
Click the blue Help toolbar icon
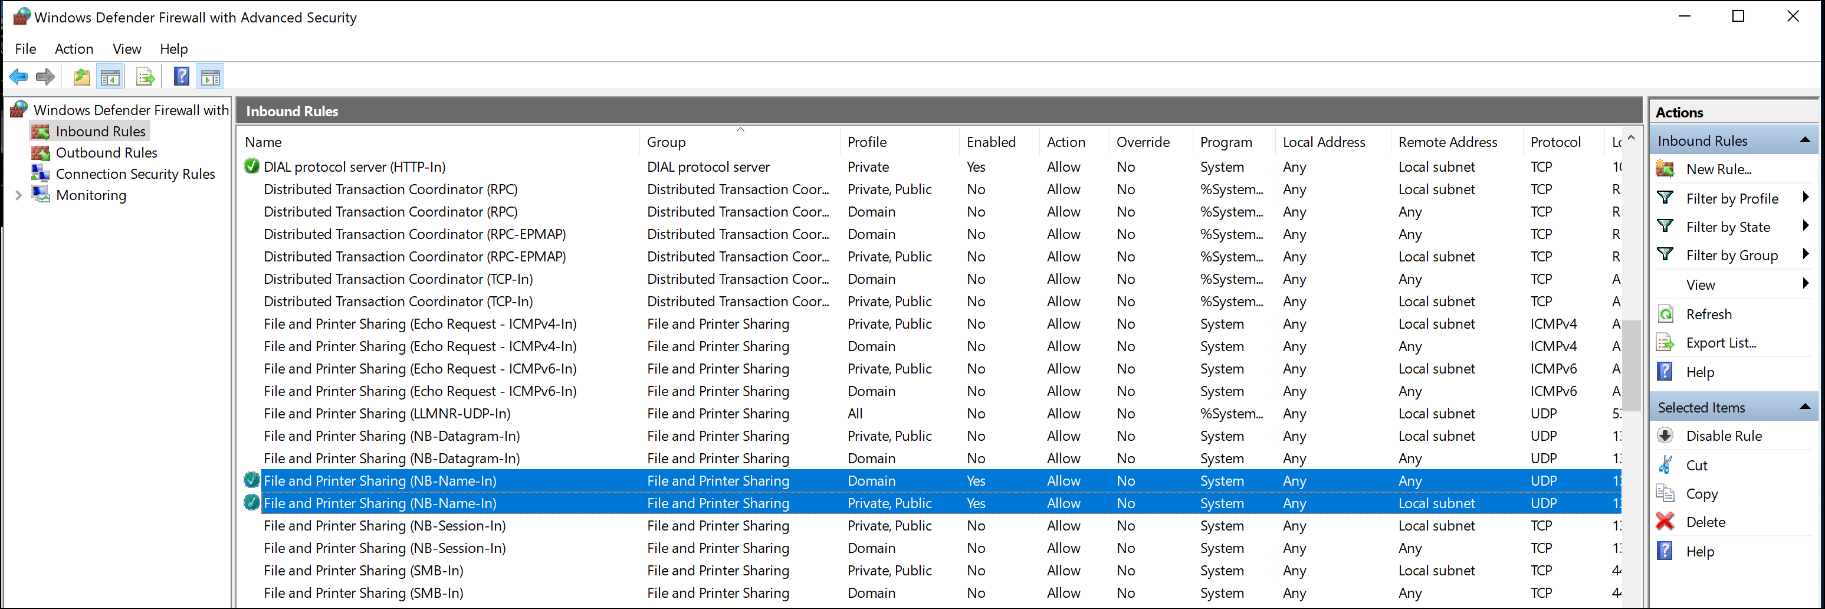point(181,77)
